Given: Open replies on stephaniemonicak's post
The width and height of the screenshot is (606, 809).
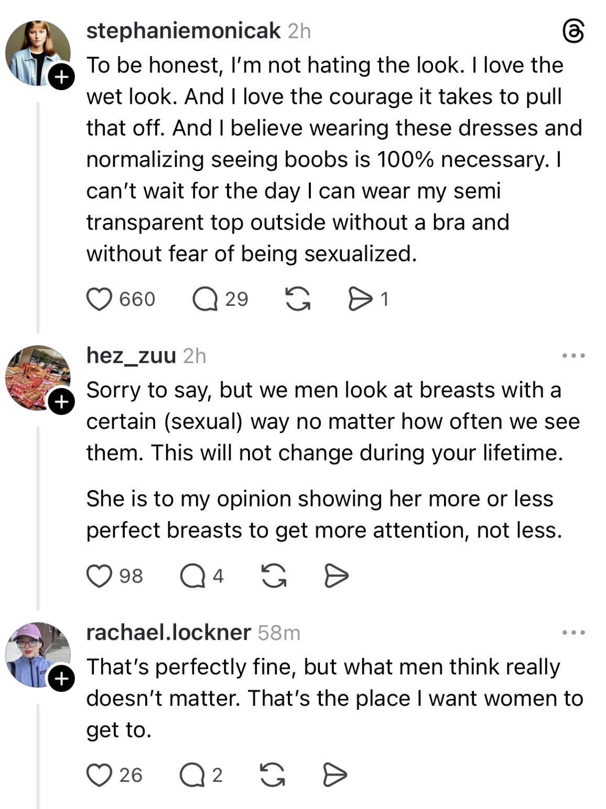Looking at the screenshot, I should click(205, 299).
